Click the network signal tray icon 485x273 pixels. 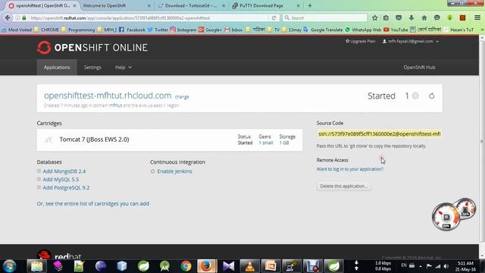pyautogui.click(x=438, y=266)
